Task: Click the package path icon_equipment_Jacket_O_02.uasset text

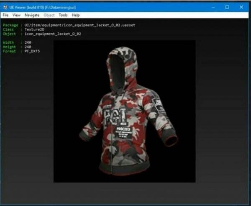Action: tap(80, 25)
